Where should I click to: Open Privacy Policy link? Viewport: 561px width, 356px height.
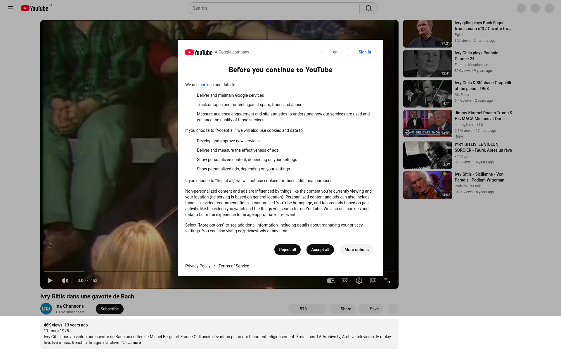(198, 266)
